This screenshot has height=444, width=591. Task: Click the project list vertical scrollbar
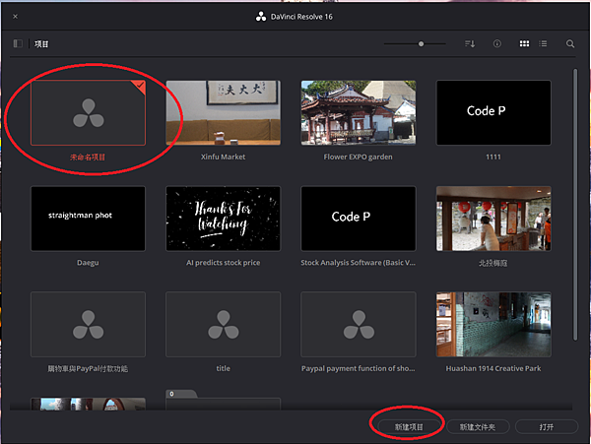[x=575, y=204]
